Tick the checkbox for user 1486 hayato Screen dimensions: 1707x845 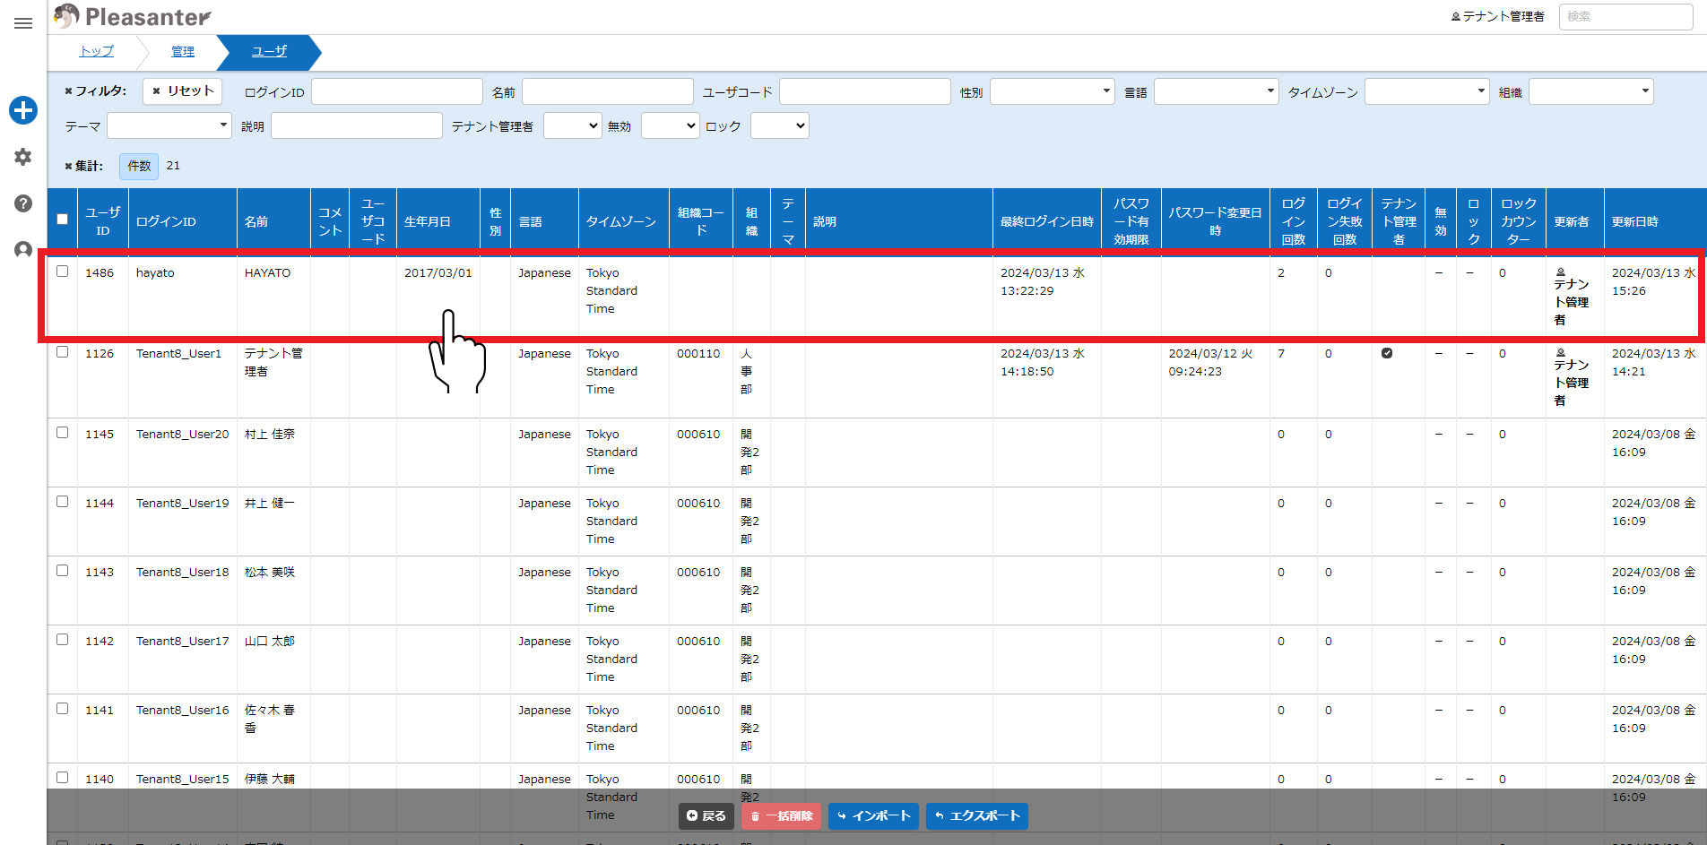(x=62, y=272)
